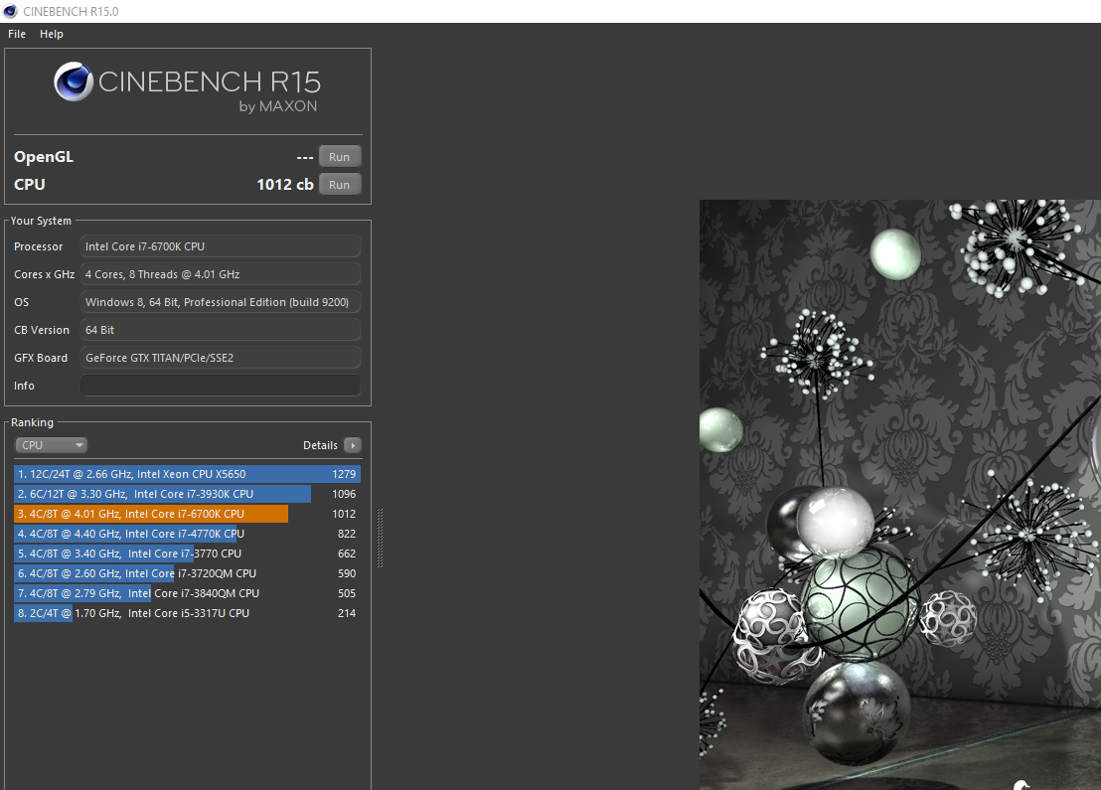Click the OpenGL label
The image size is (1101, 790).
tap(44, 157)
